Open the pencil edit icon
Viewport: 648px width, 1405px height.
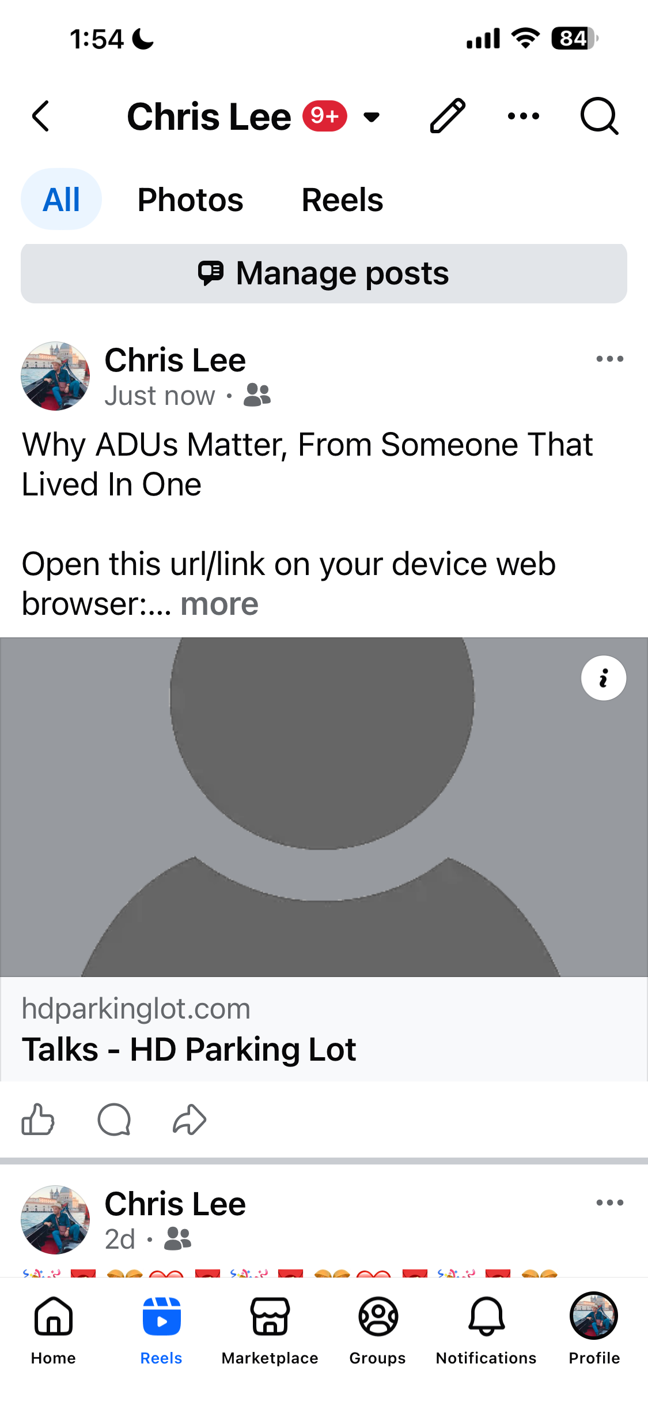click(448, 116)
